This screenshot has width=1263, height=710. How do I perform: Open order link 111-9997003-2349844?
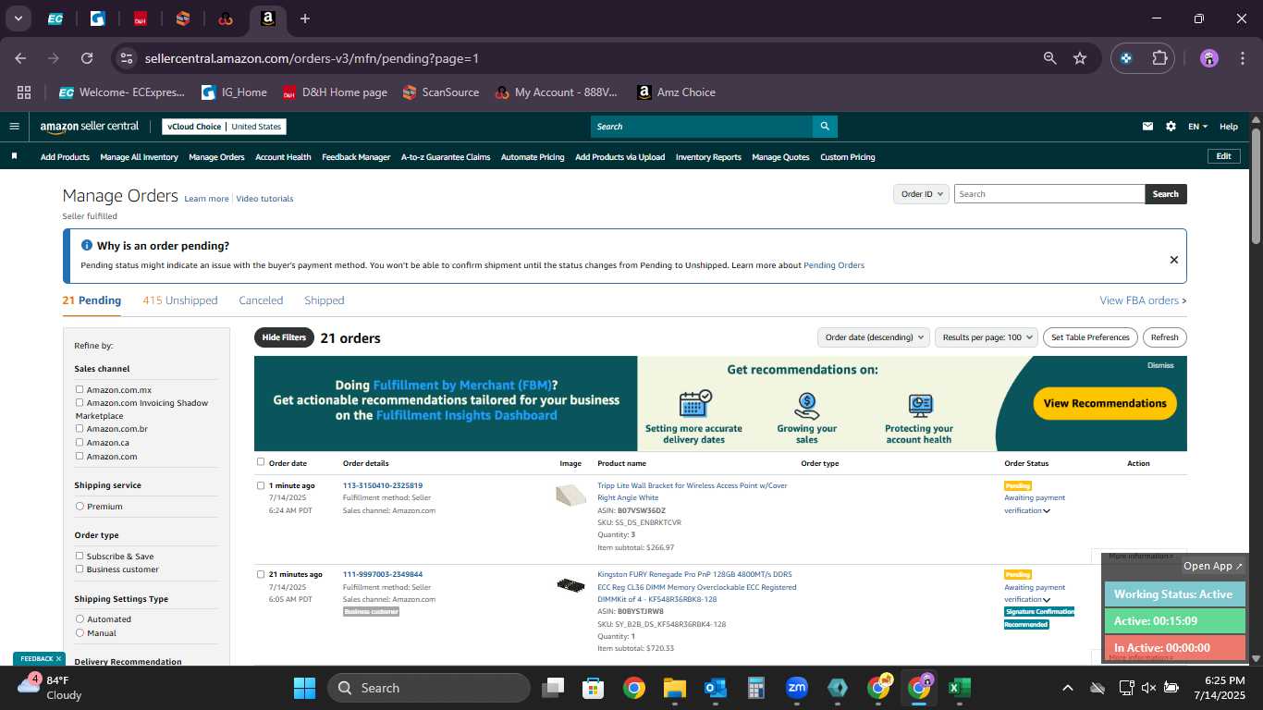[383, 575]
